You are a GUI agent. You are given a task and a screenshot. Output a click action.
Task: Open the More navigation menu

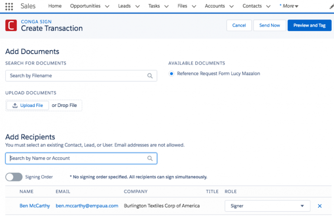tap(290, 6)
